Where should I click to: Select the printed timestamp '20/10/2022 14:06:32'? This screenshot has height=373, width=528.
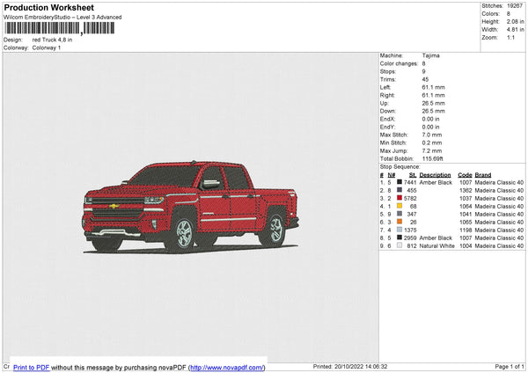coord(361,367)
